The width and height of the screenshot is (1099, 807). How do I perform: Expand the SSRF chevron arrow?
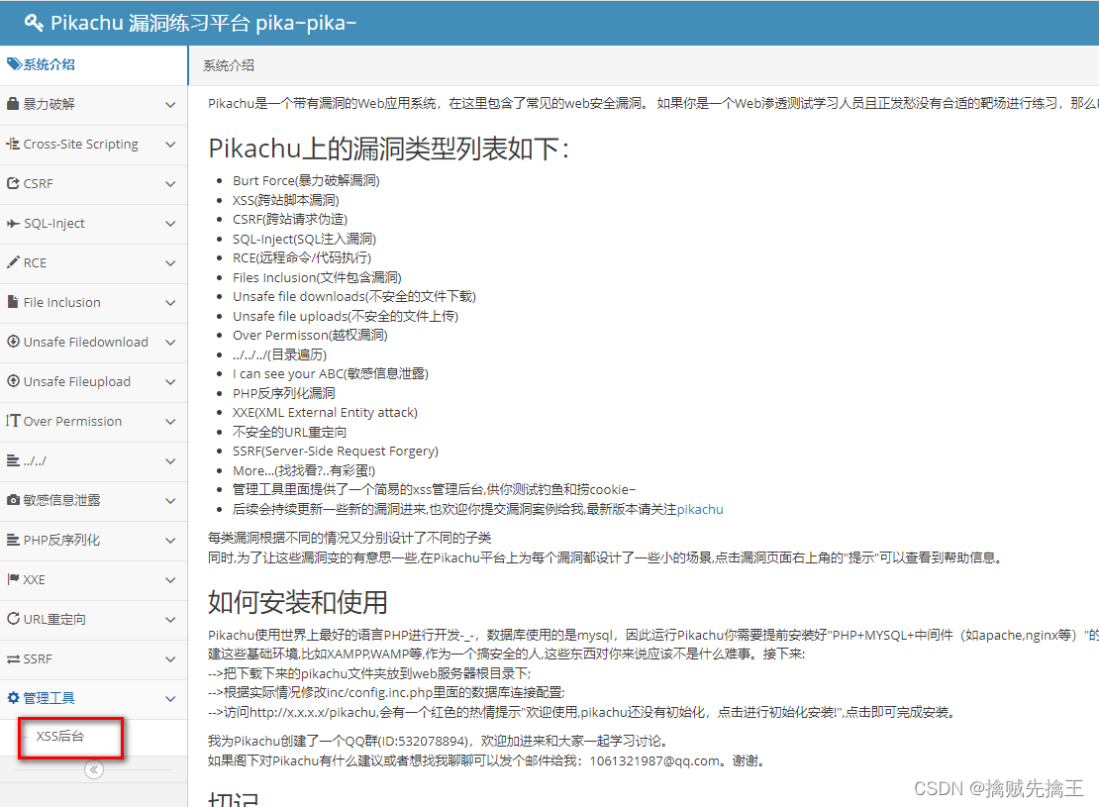click(x=170, y=659)
